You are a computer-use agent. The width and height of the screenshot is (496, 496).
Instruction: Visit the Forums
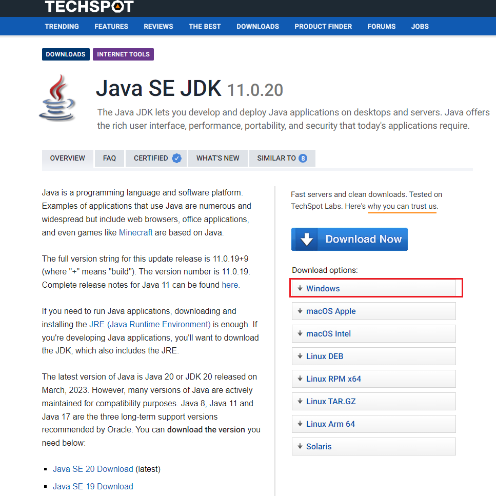tap(382, 27)
